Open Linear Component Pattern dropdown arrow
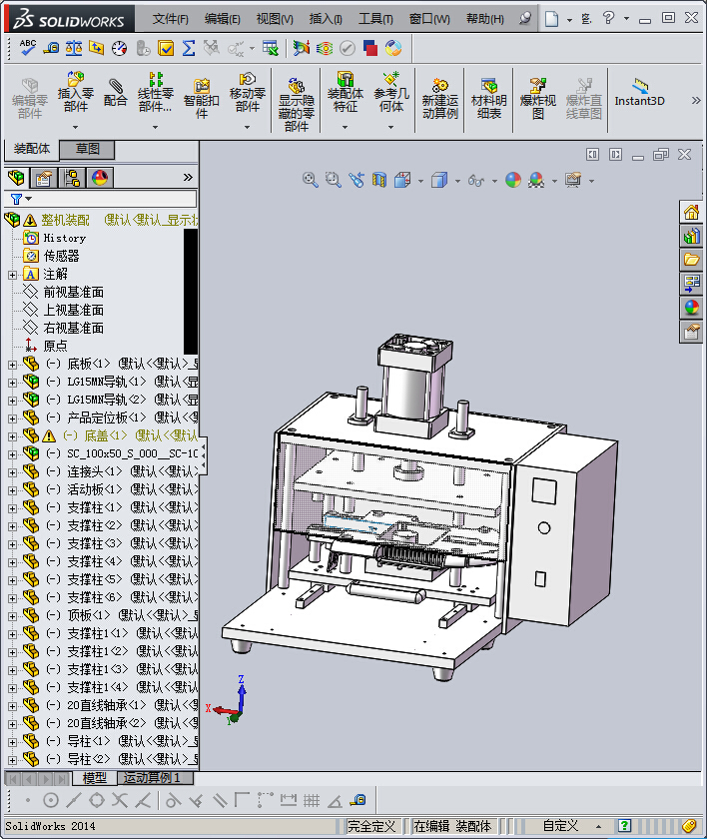707x839 pixels. tap(155, 128)
